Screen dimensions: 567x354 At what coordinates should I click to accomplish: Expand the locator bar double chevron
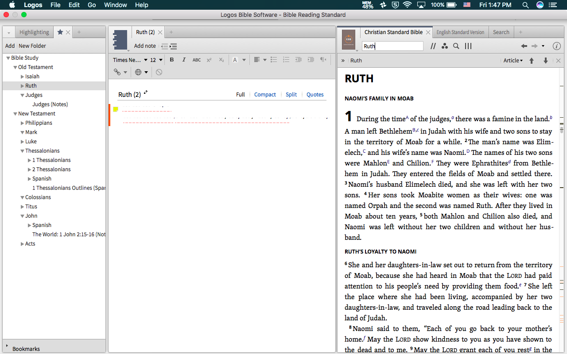(x=343, y=61)
